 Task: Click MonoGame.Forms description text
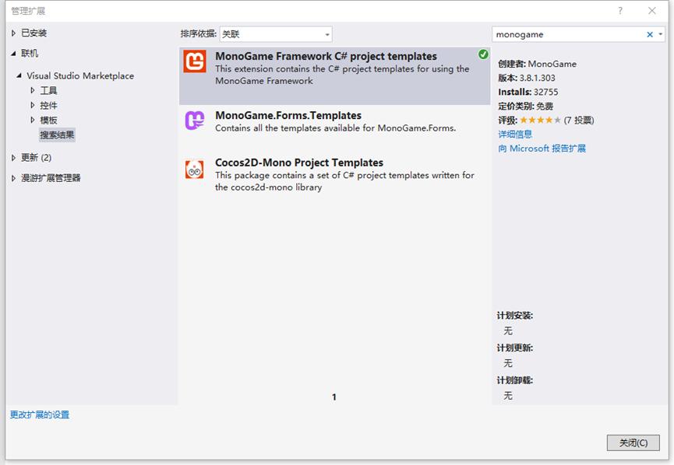pos(335,128)
